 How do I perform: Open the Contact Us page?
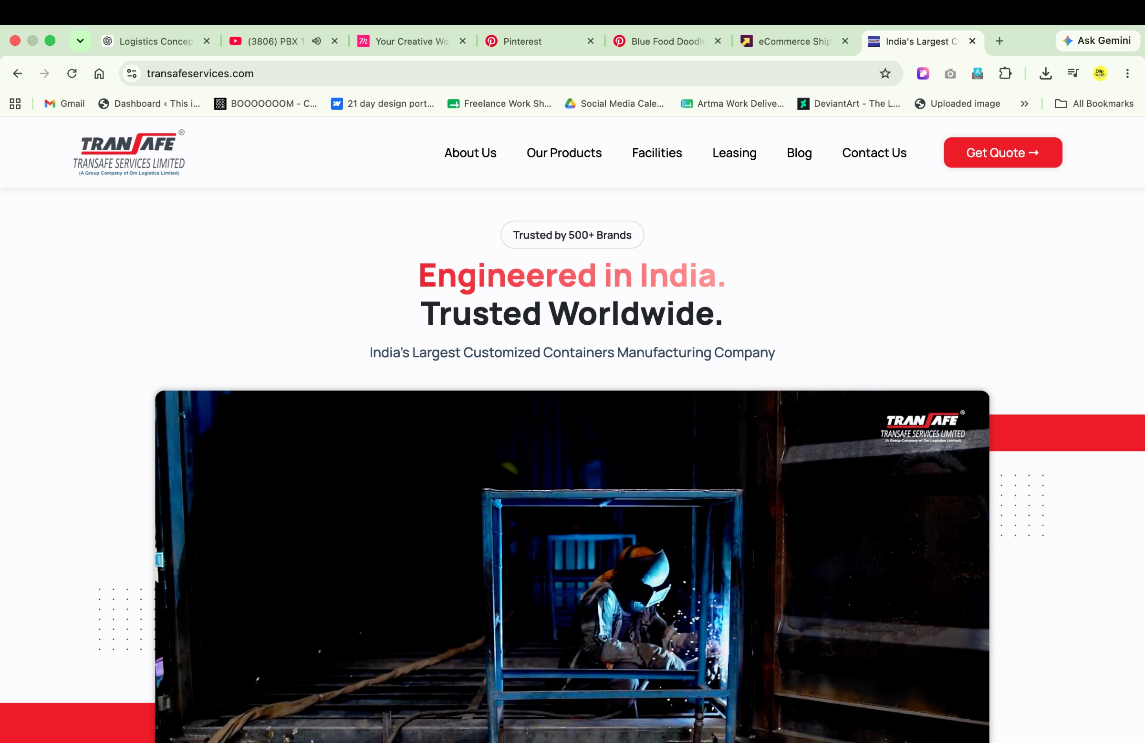pos(874,153)
